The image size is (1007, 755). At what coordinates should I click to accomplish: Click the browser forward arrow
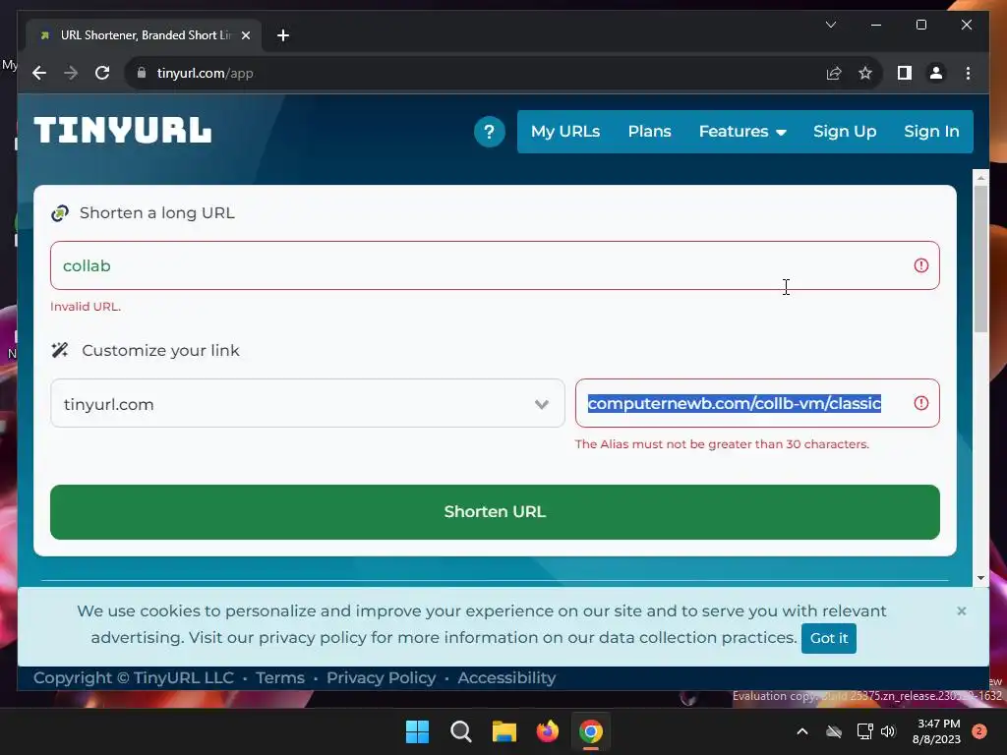(x=71, y=73)
